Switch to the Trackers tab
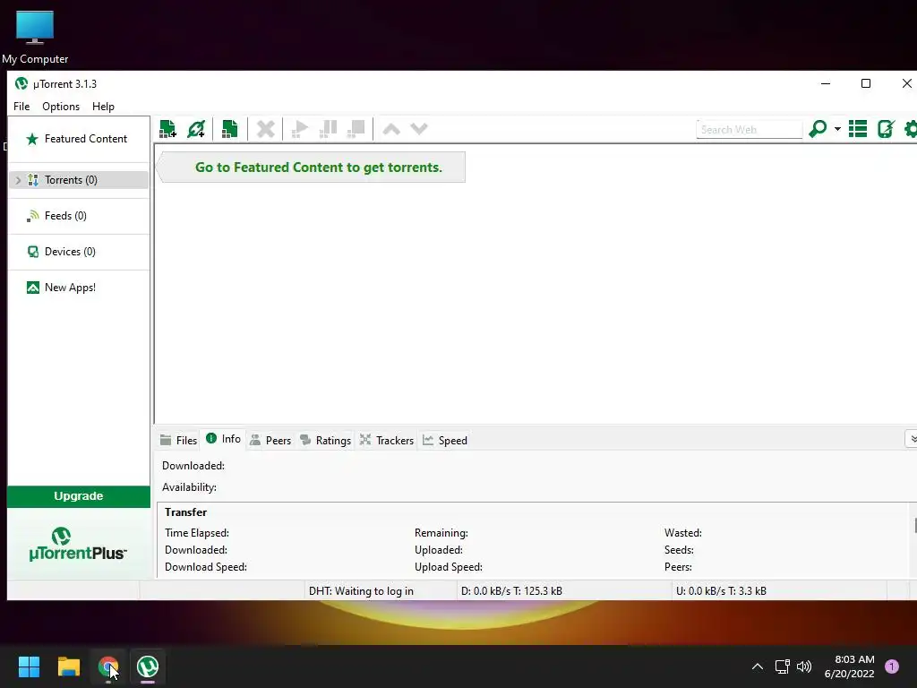Screen dimensions: 917x688 [387, 441]
